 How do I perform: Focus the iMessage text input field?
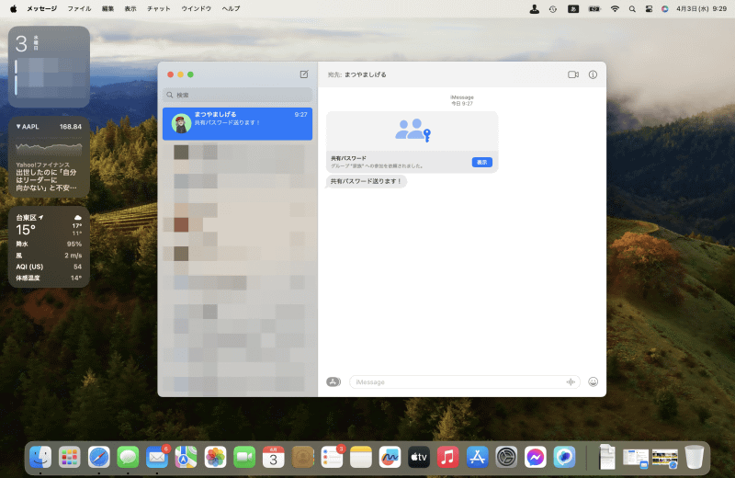coord(465,381)
